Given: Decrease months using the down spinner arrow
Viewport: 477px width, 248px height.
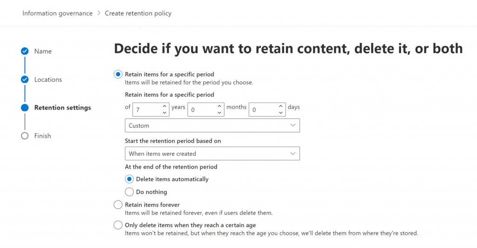Looking at the screenshot, I should click(x=219, y=113).
